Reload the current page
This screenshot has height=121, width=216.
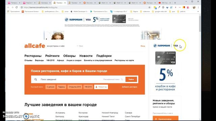(17, 7)
